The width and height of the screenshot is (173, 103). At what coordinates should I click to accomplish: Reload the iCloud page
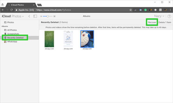[x=12, y=10]
